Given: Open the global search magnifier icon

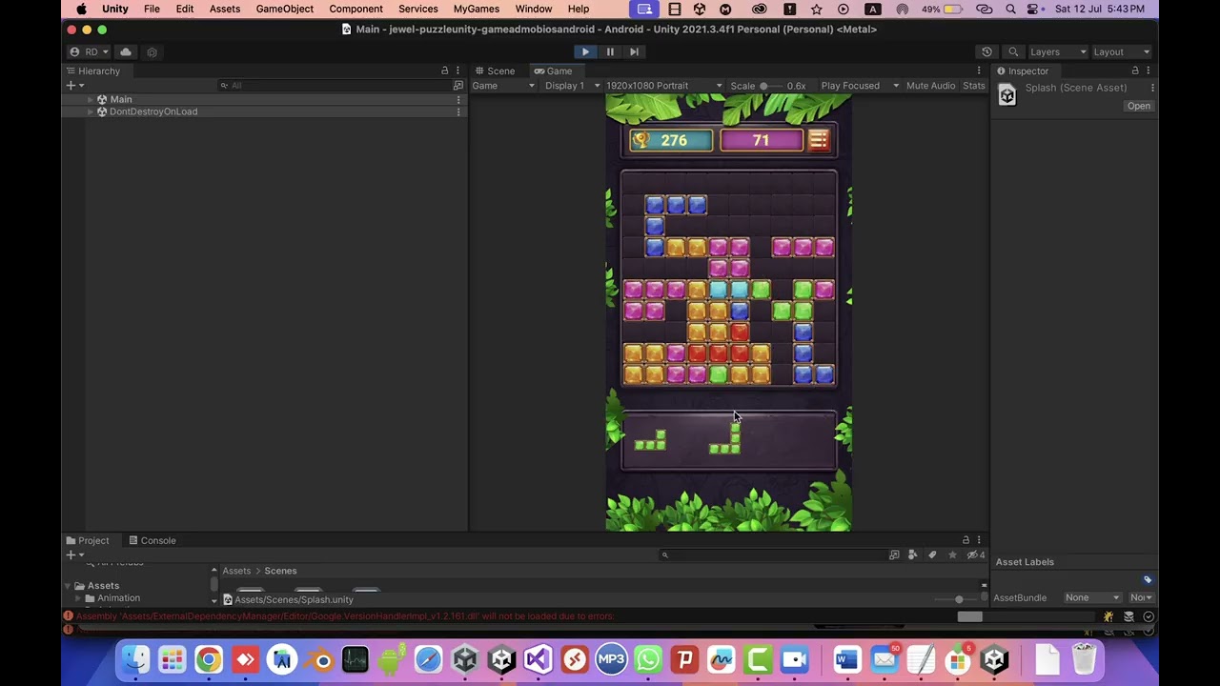Looking at the screenshot, I should click(x=1013, y=51).
